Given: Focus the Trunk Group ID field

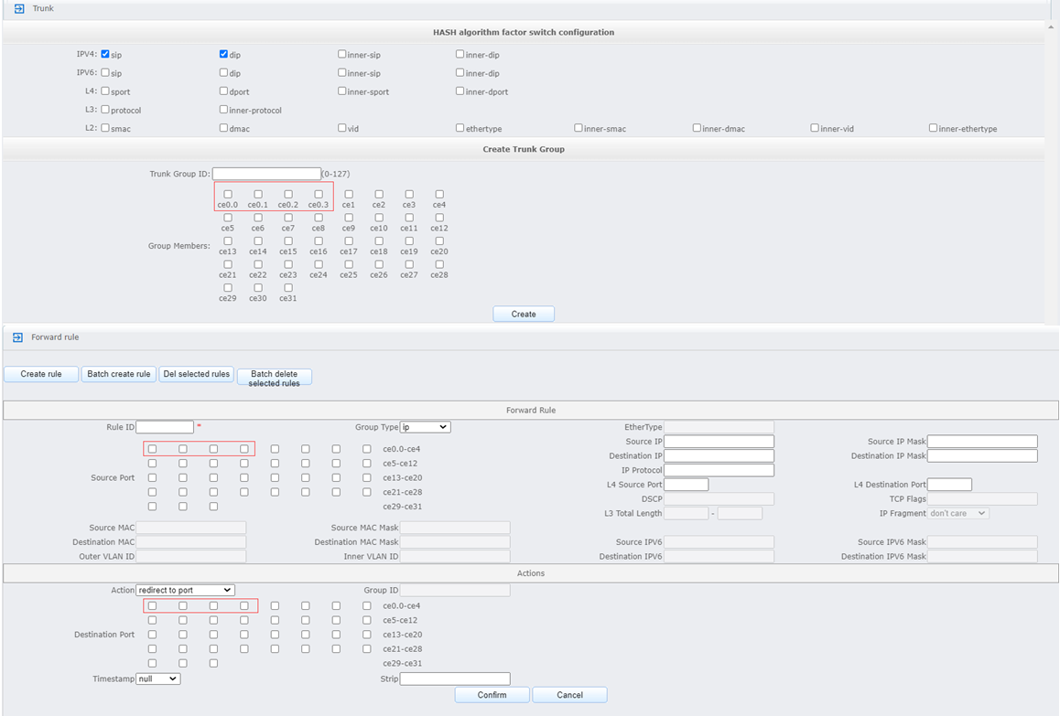Looking at the screenshot, I should [266, 174].
